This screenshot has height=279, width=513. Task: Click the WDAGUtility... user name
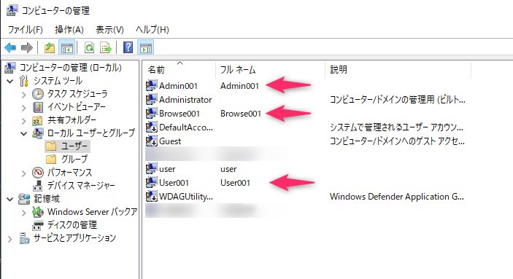[x=186, y=197]
